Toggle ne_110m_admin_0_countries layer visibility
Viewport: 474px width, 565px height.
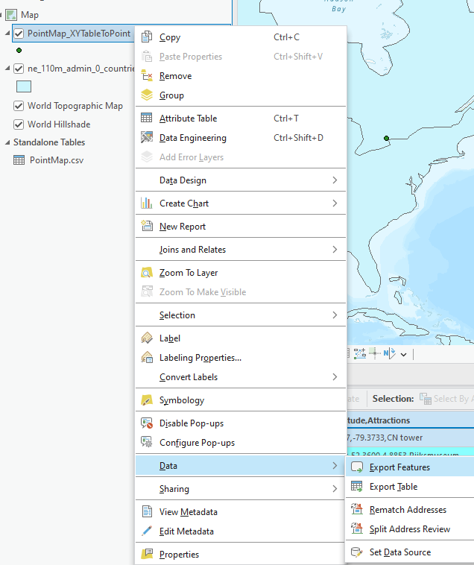tap(19, 69)
